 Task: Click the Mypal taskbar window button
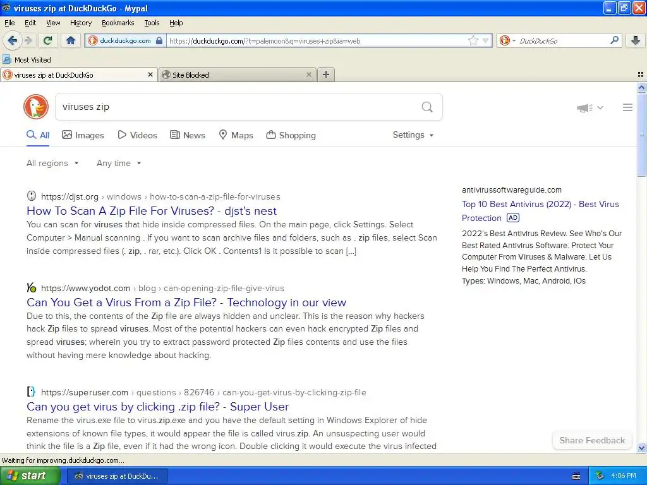tap(118, 476)
